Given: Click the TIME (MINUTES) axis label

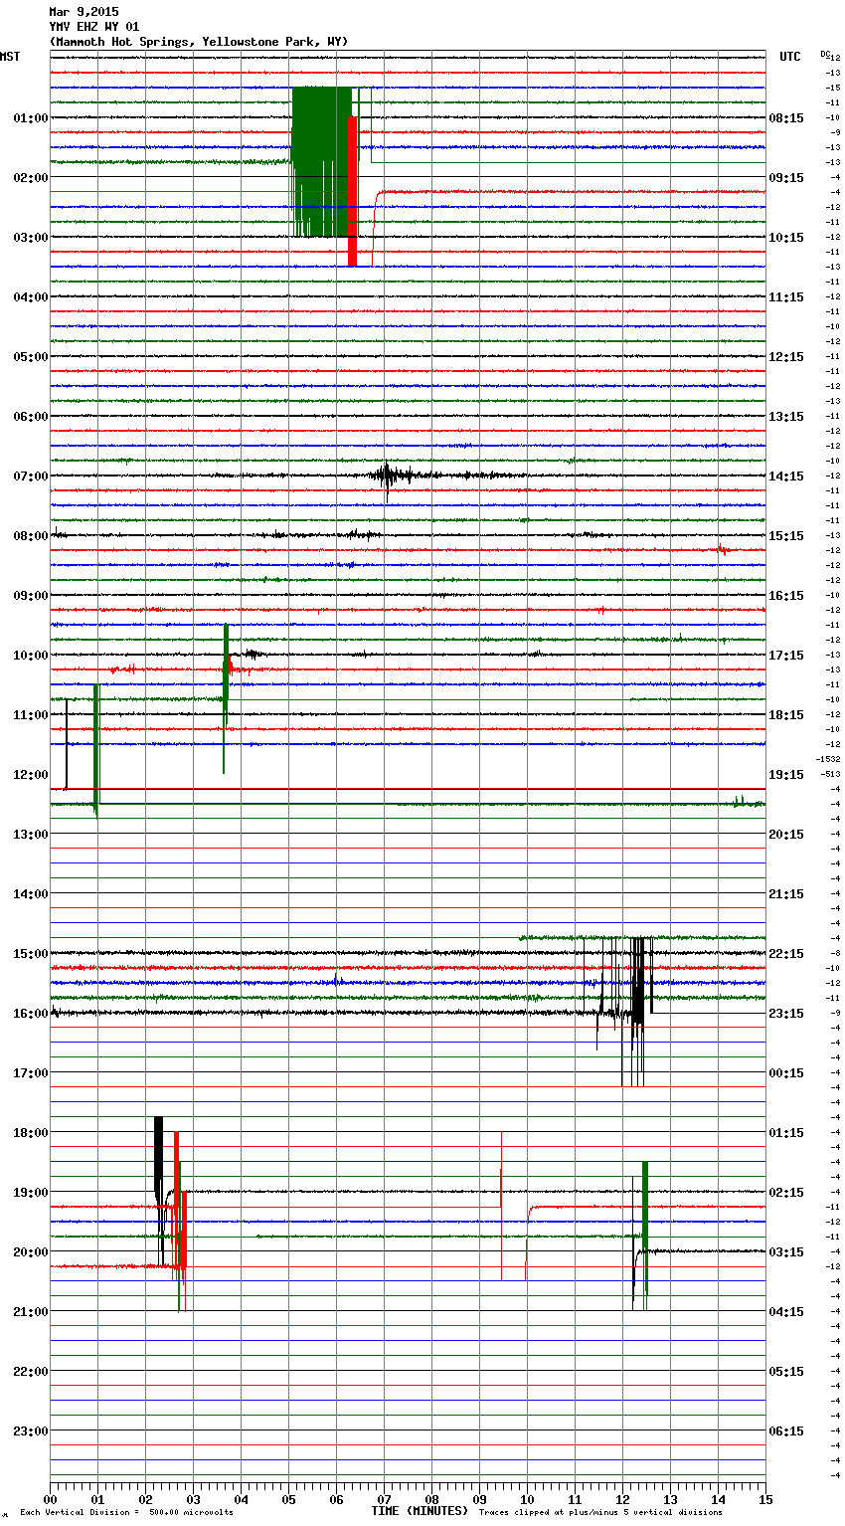Looking at the screenshot, I should [x=420, y=1511].
